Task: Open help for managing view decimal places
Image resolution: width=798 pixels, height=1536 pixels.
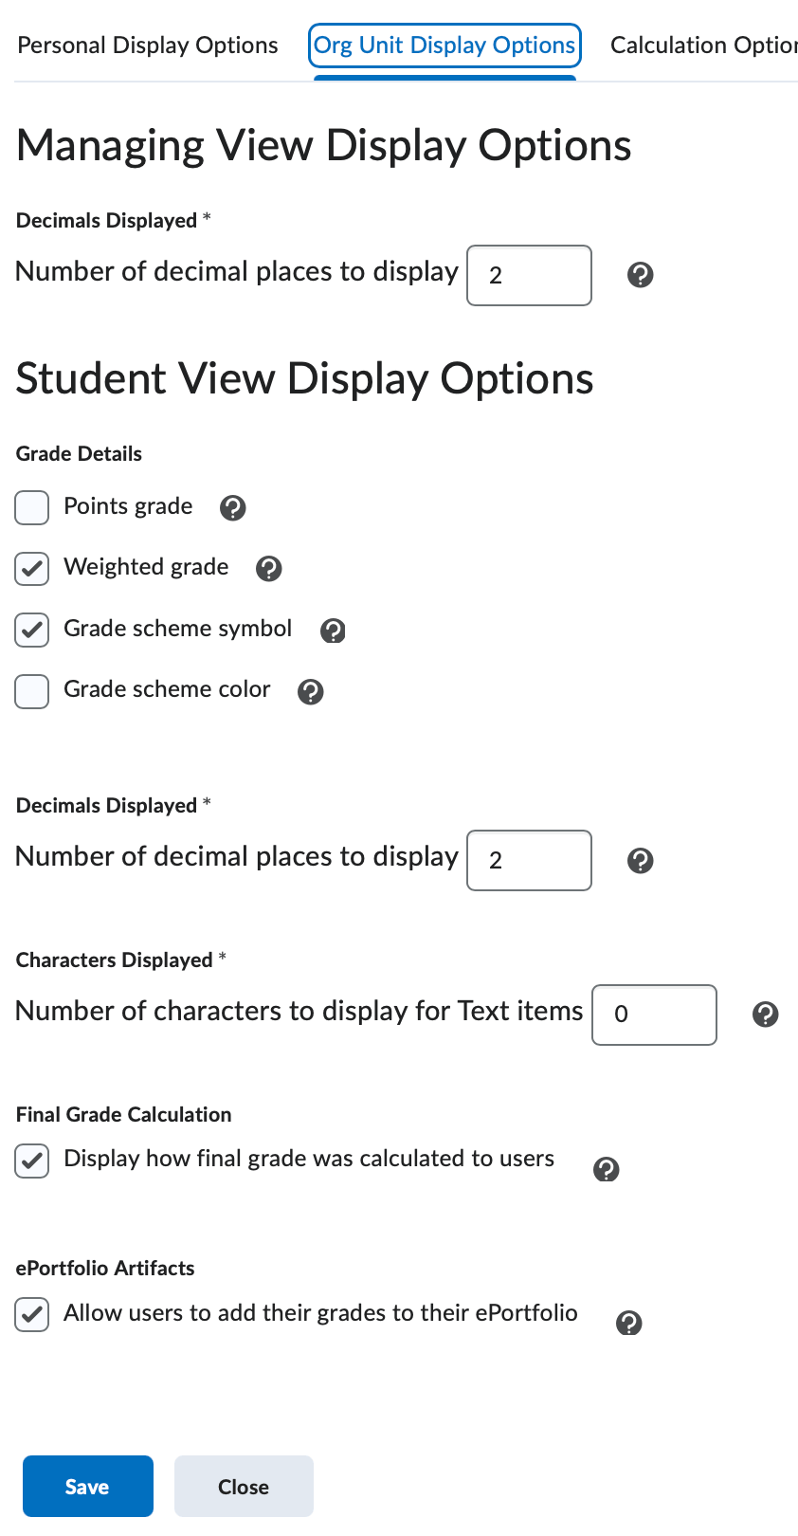Action: point(640,275)
